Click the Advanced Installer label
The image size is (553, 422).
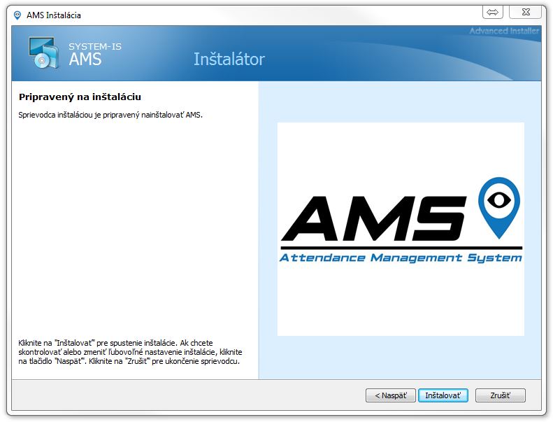504,31
